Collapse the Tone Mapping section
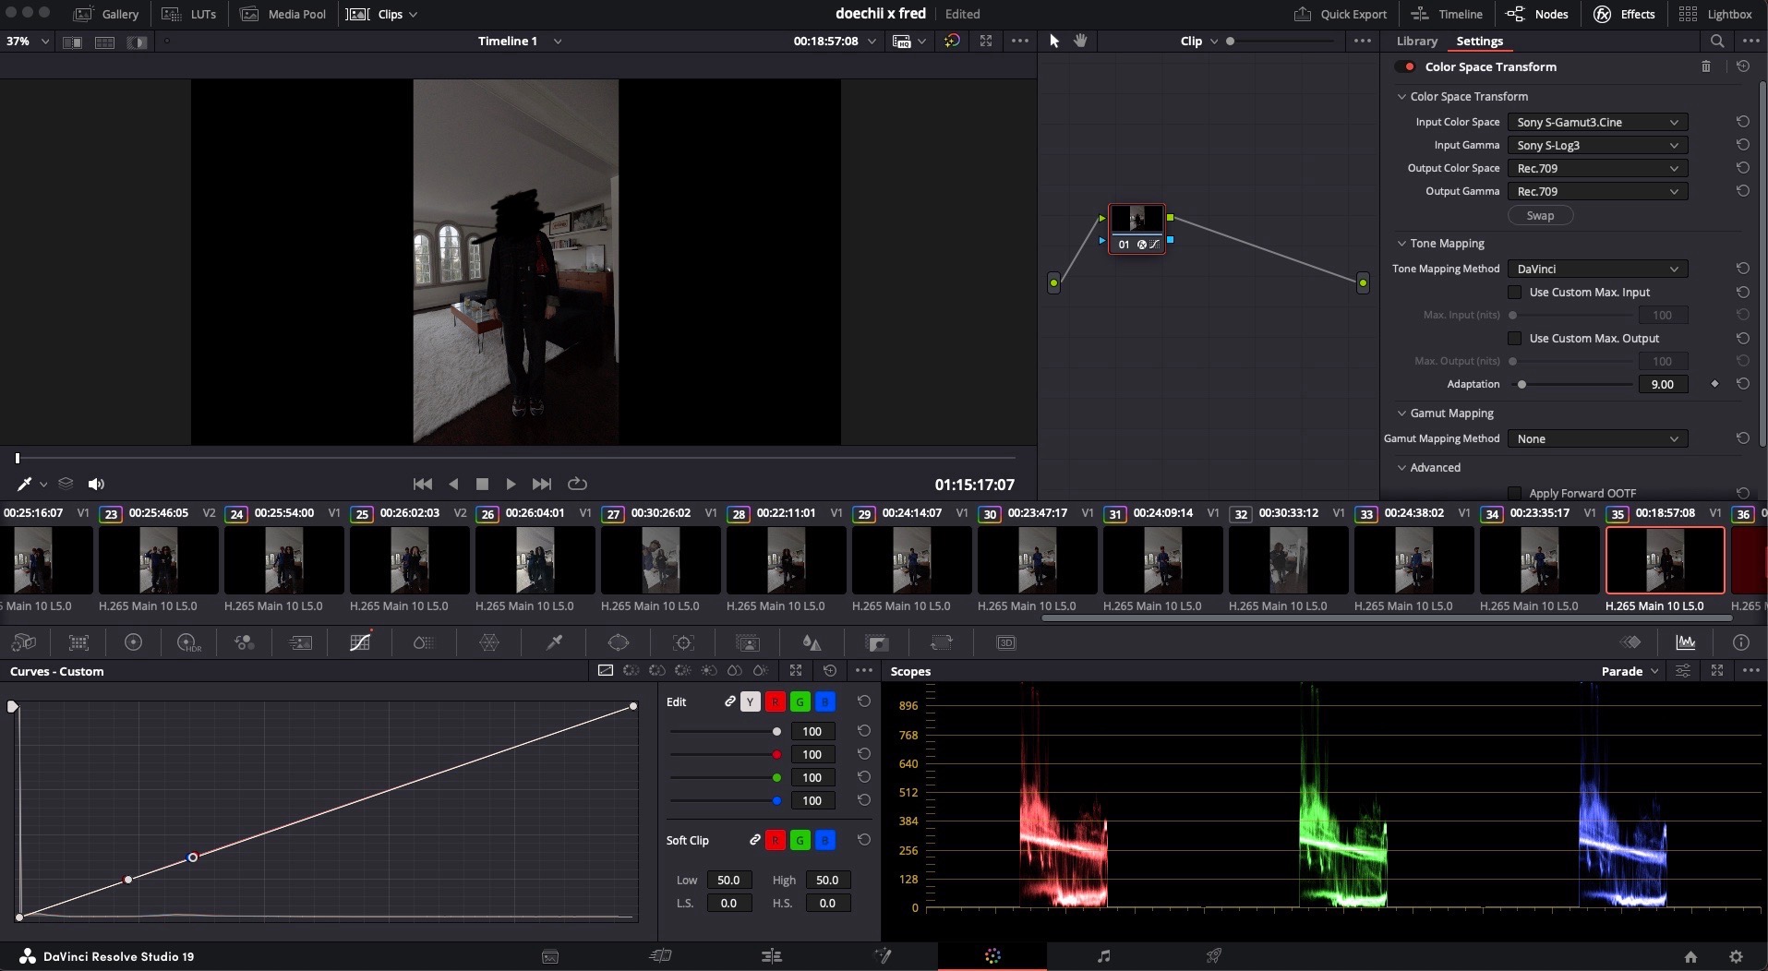The width and height of the screenshot is (1768, 971). (x=1401, y=244)
